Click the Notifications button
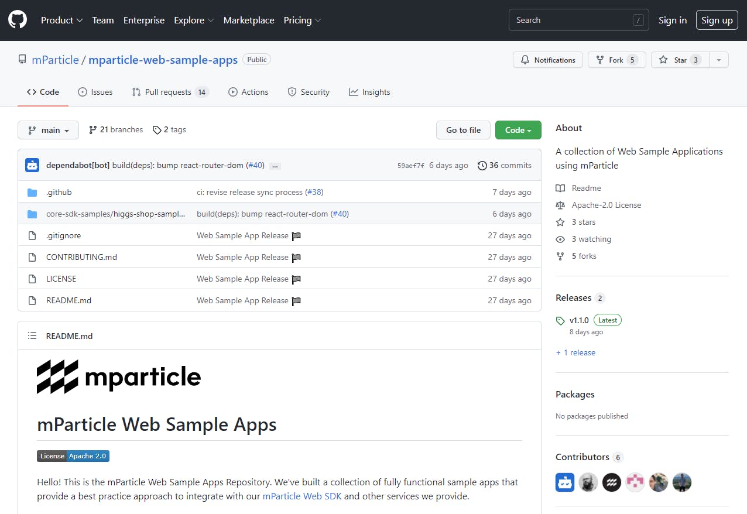 548,60
